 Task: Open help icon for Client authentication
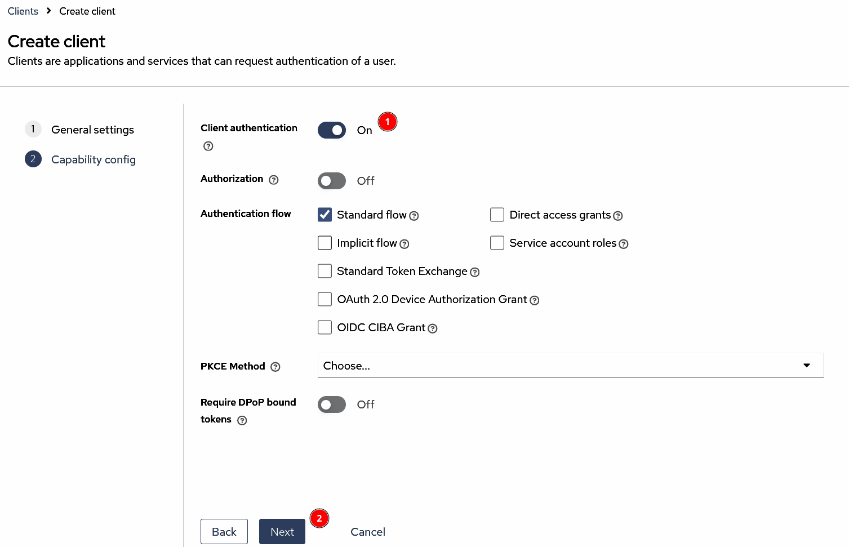tap(208, 146)
